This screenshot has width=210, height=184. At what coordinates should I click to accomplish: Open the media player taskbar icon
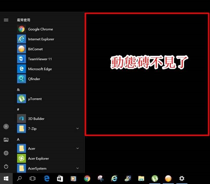coord(73,178)
